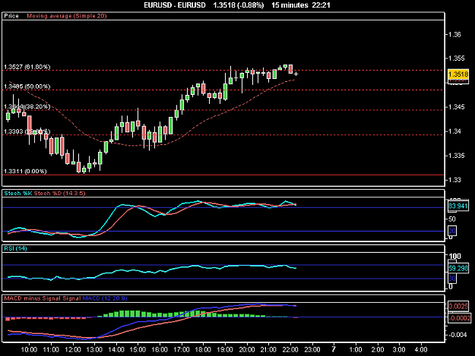Screen dimensions: 475x356
Task: Click the 1.3485 (50.00%) Fibonacci label
Action: [x=27, y=87]
